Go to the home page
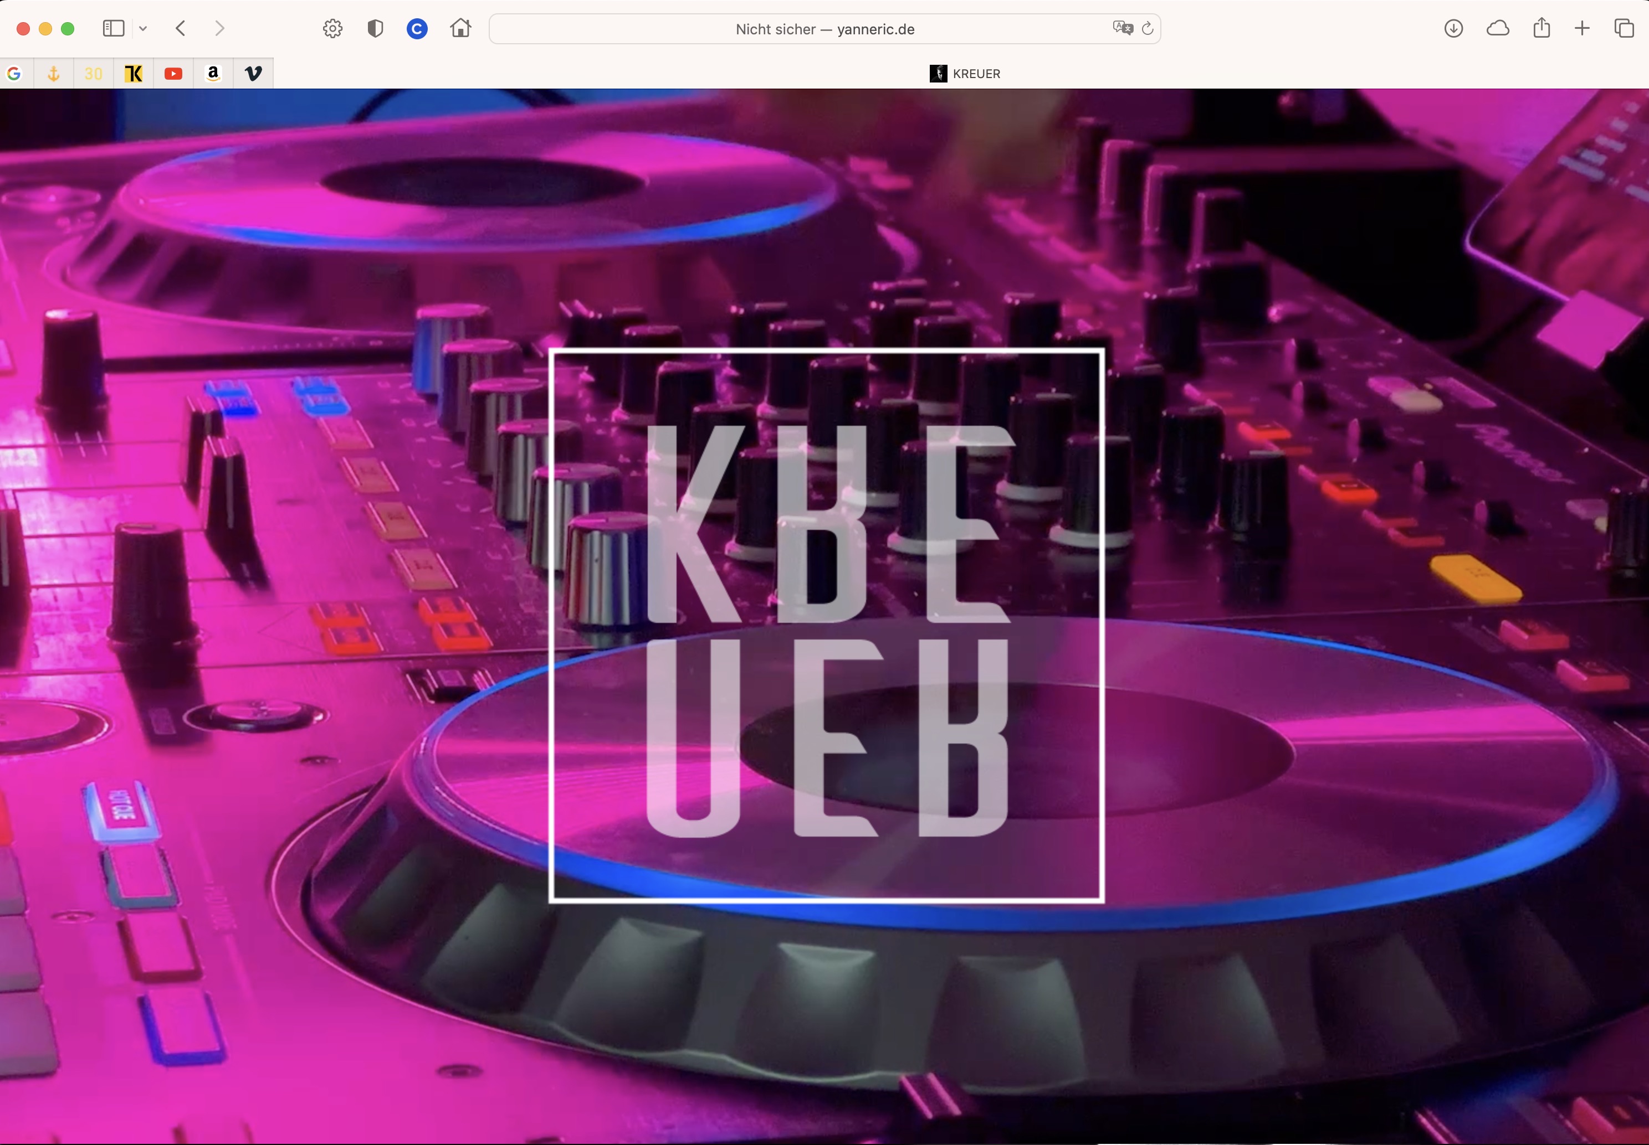The height and width of the screenshot is (1145, 1649). [x=461, y=29]
